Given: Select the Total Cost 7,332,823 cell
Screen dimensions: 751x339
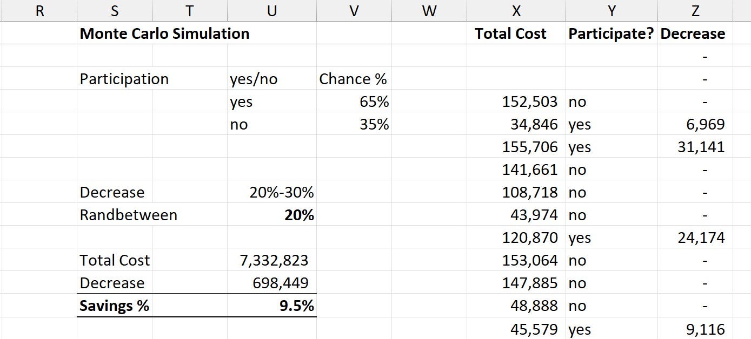Looking at the screenshot, I should 272,260.
